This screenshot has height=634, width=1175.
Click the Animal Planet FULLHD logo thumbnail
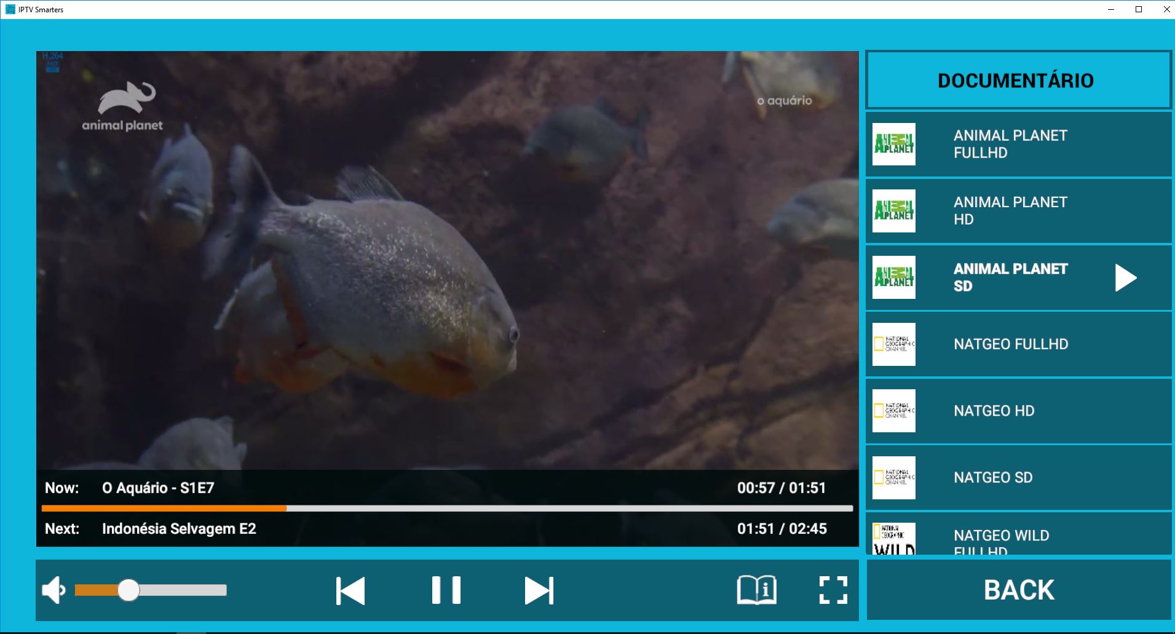click(894, 144)
